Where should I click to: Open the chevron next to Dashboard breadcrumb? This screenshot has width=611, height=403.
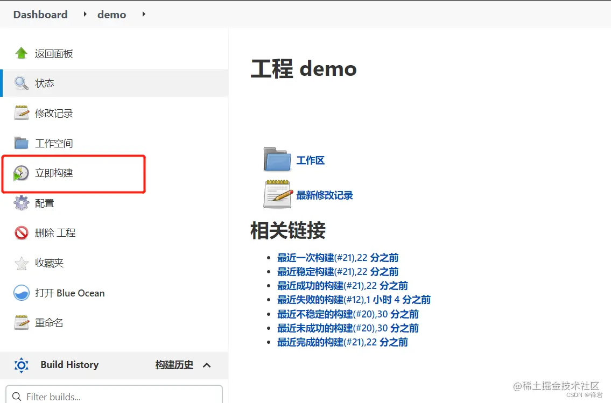pos(85,15)
